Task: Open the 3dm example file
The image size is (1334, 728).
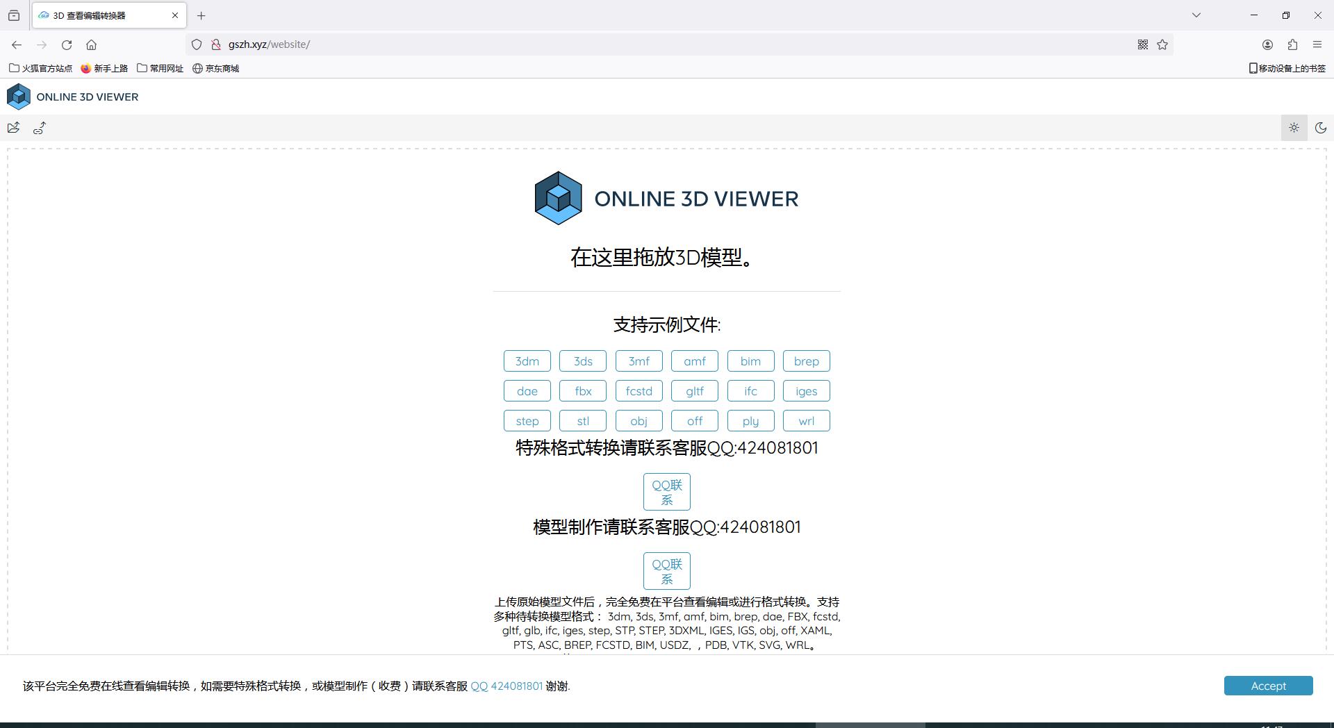Action: pos(527,361)
